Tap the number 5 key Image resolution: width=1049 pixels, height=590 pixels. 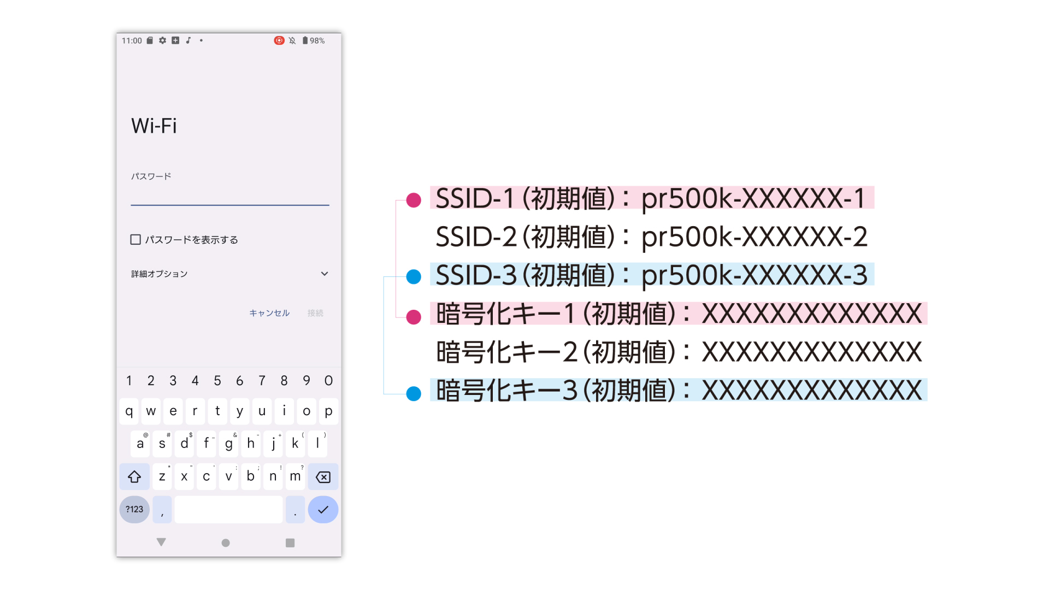click(x=217, y=381)
